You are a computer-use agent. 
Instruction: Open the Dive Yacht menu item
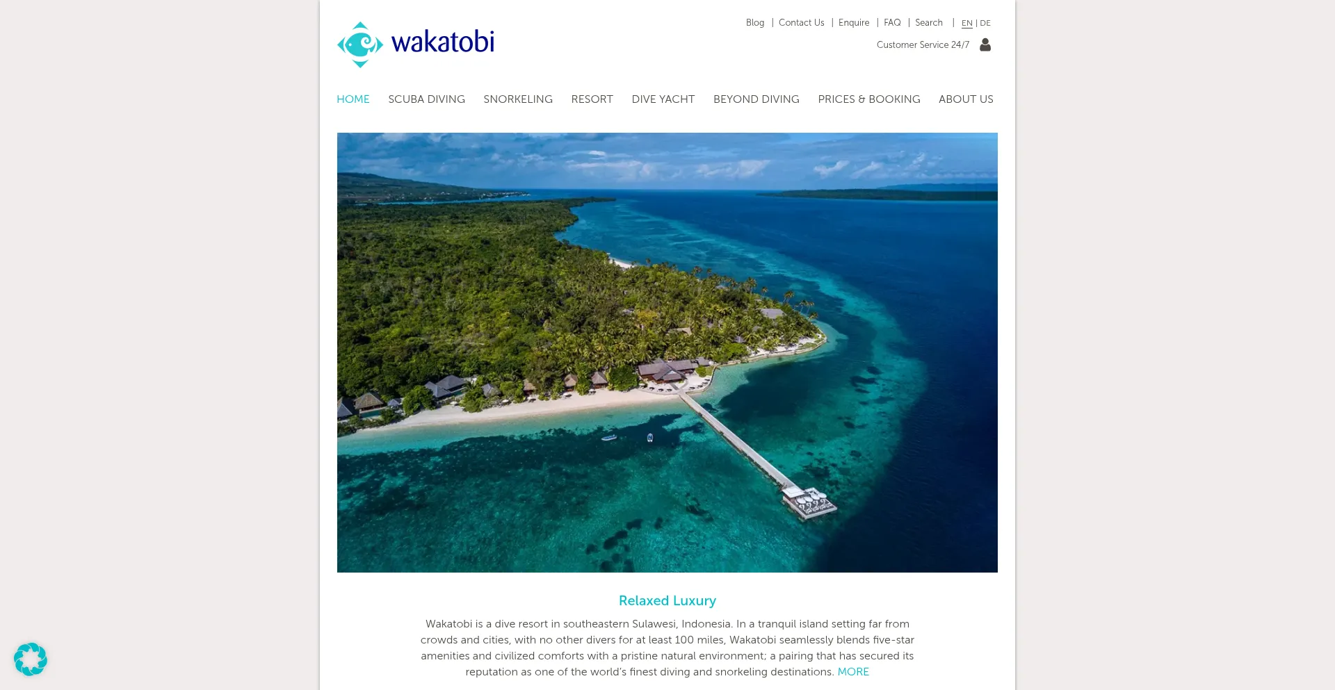point(663,99)
